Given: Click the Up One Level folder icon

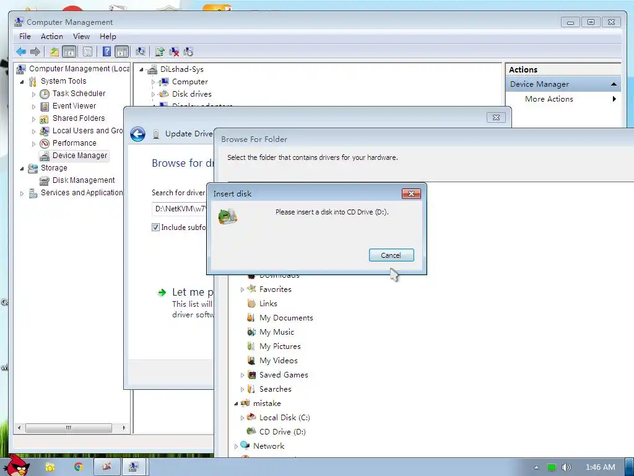Looking at the screenshot, I should click(x=54, y=52).
